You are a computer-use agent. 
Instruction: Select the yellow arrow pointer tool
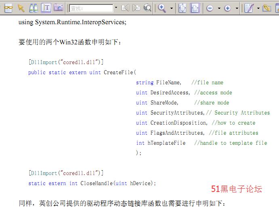[x=21, y=8]
